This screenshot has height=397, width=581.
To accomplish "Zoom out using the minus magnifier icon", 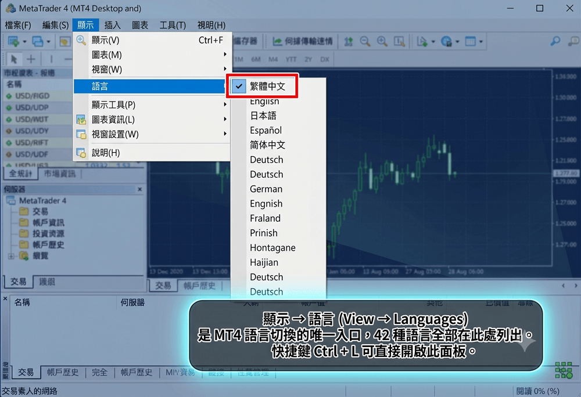I will pos(365,41).
